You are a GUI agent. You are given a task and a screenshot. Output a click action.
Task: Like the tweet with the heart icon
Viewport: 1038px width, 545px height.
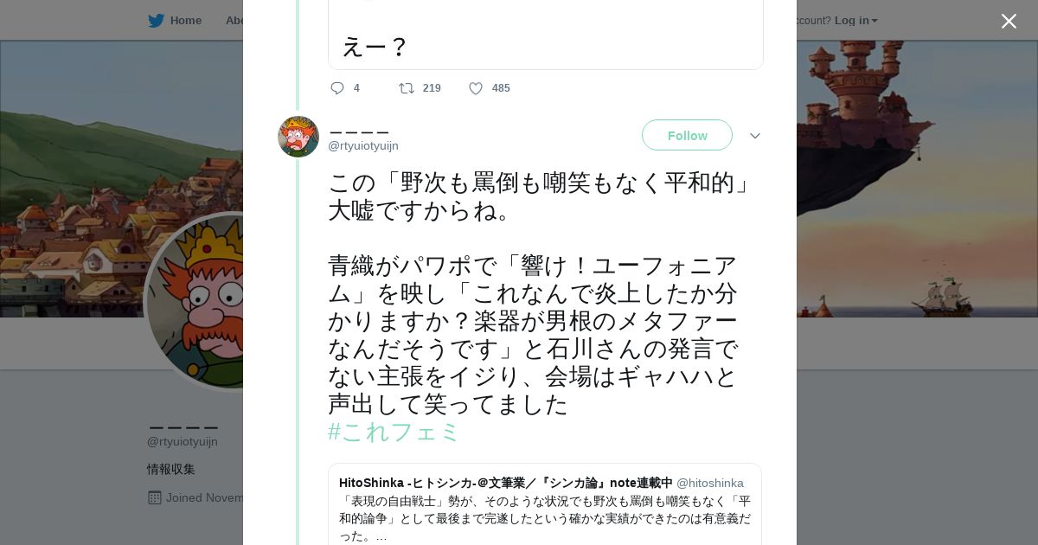coord(476,88)
